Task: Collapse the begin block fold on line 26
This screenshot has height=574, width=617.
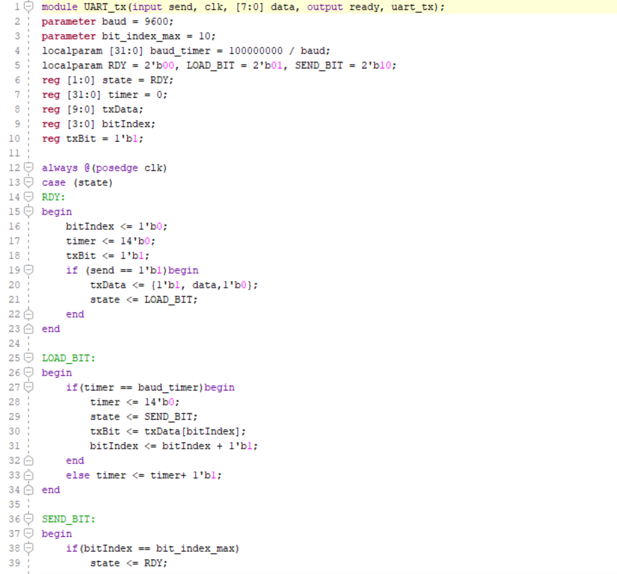Action: 29,372
